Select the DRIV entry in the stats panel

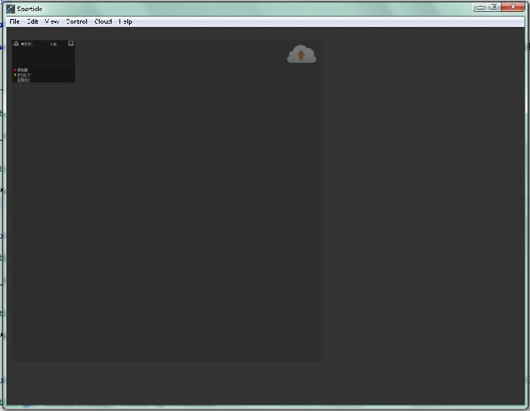click(24, 80)
